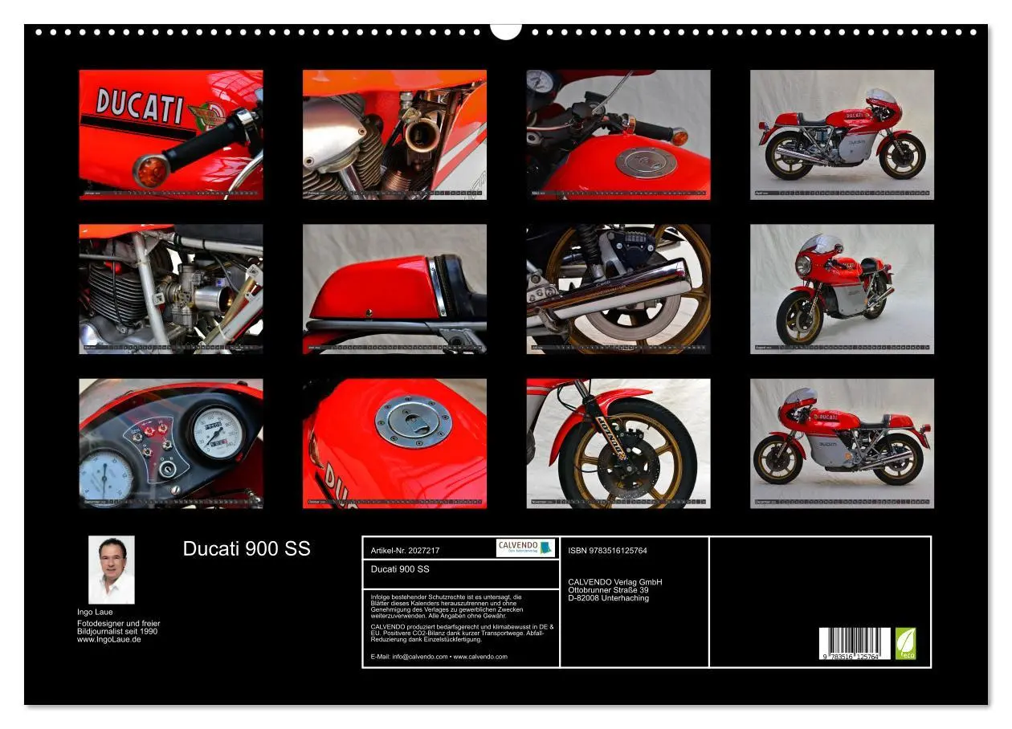
Task: Click the copyright notice paragraph starting Infolge
Action: click(447, 606)
